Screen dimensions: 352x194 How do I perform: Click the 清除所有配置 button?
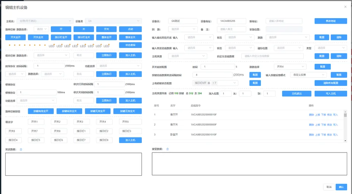pos(331,83)
